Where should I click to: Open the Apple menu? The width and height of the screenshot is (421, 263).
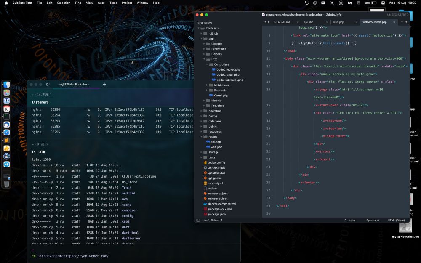tap(6, 3)
